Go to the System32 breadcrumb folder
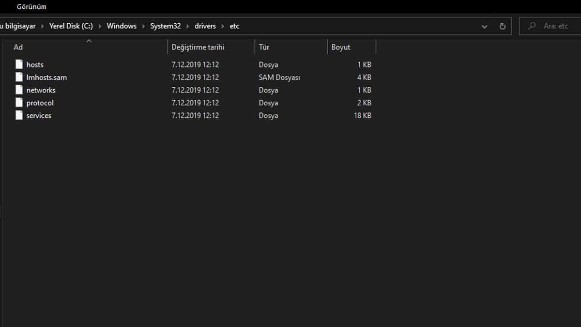This screenshot has width=581, height=327. click(x=165, y=26)
